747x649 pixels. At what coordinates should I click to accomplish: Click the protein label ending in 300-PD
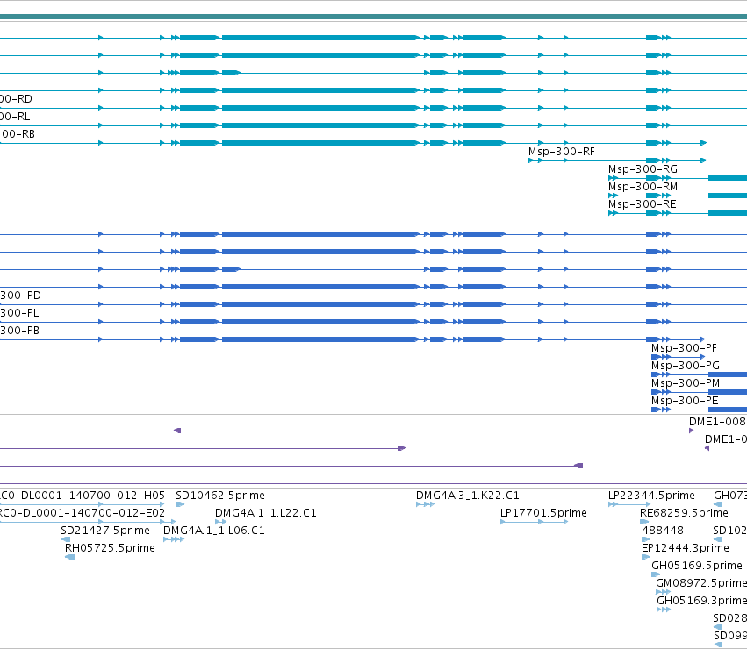click(x=20, y=296)
